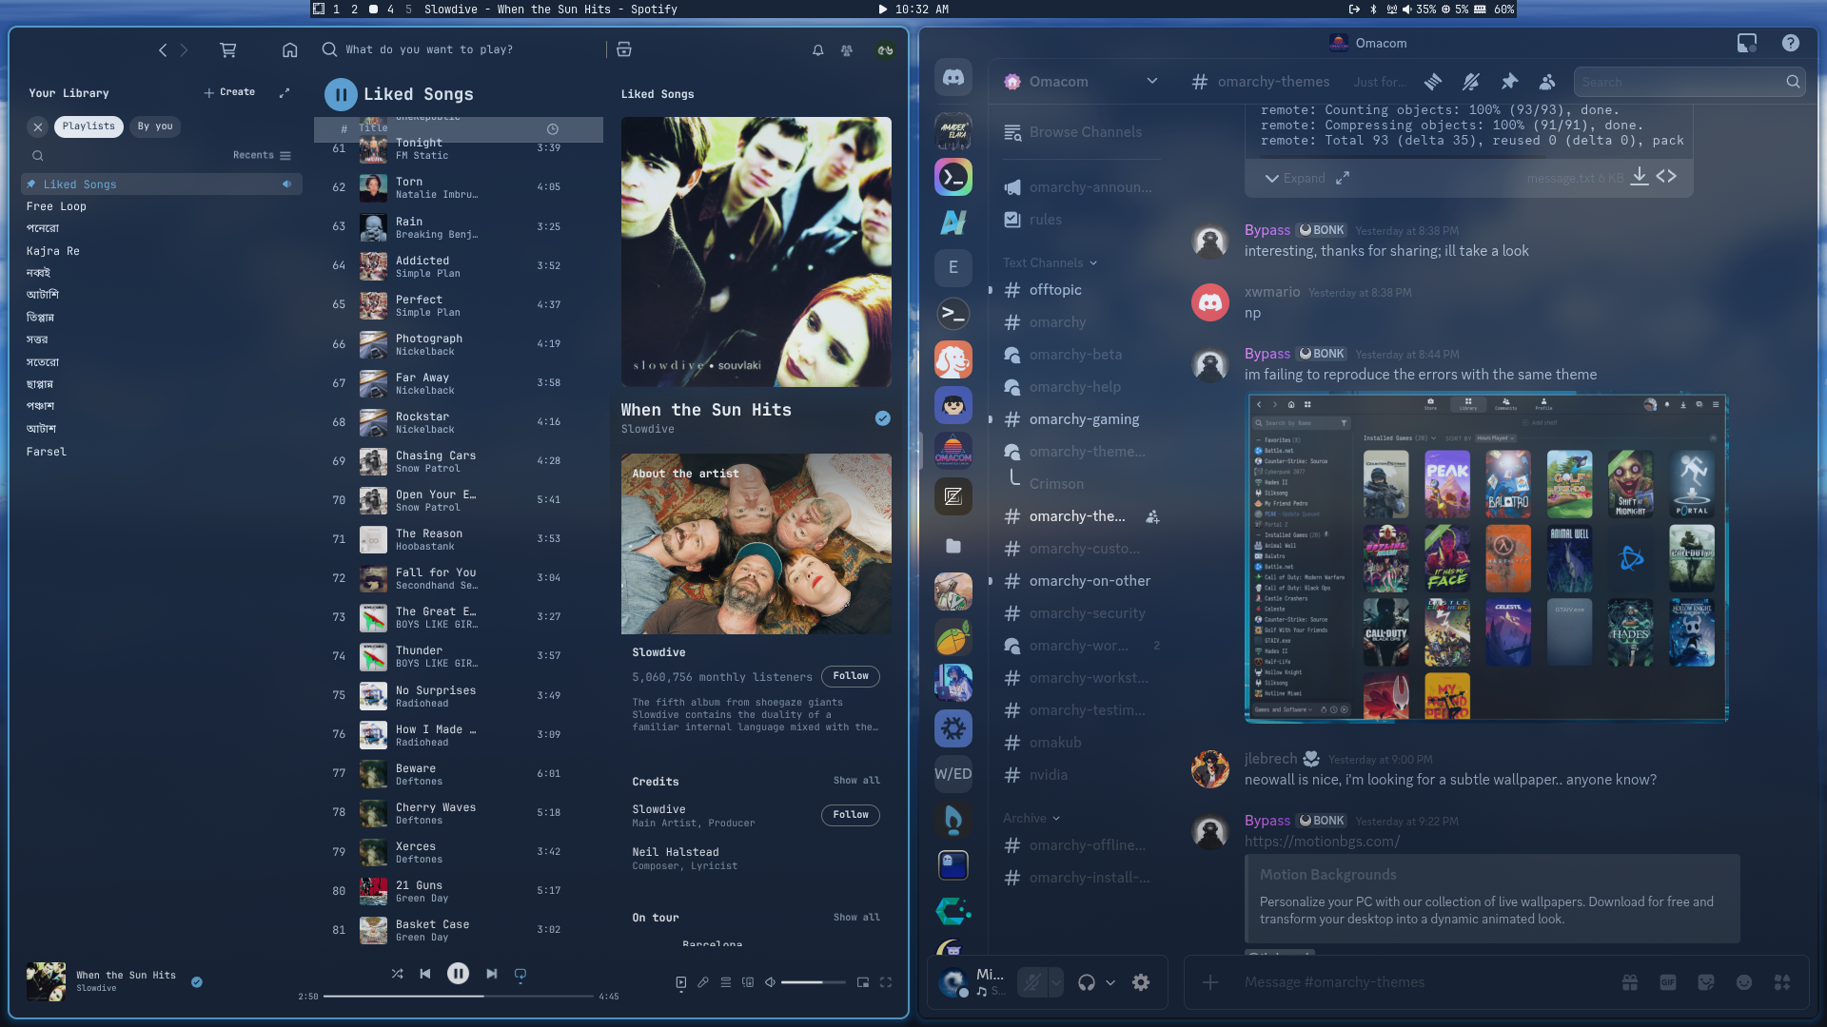The image size is (1827, 1027).
Task: Open Discord microphone input options arrow
Action: [1055, 982]
